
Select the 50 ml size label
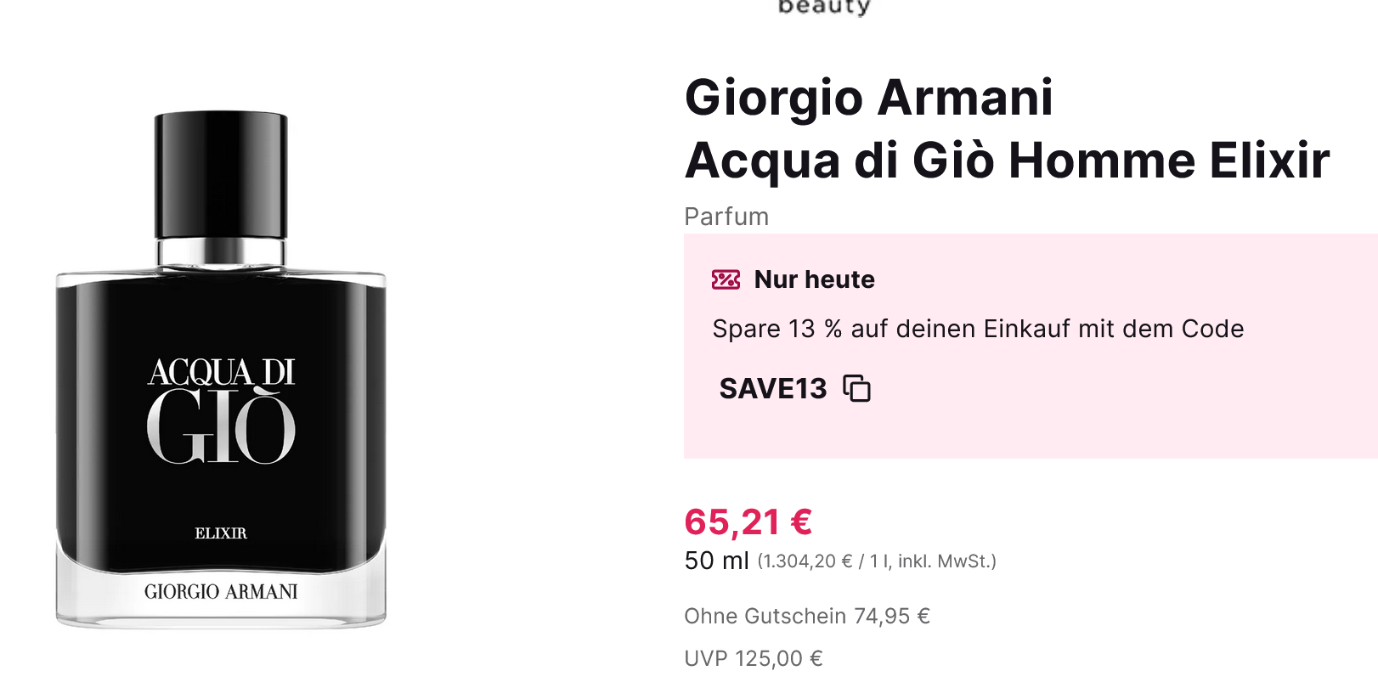pos(716,561)
